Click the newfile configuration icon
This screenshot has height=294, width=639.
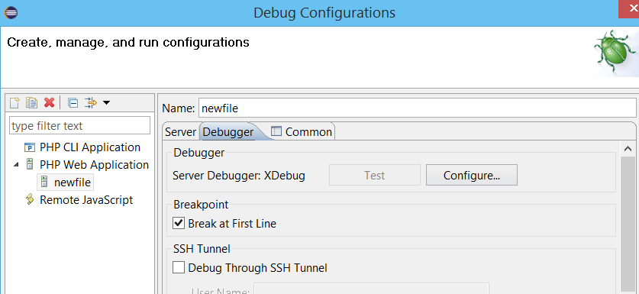click(44, 183)
